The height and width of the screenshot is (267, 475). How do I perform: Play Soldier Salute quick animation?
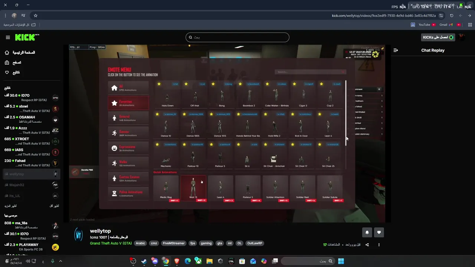330,189
